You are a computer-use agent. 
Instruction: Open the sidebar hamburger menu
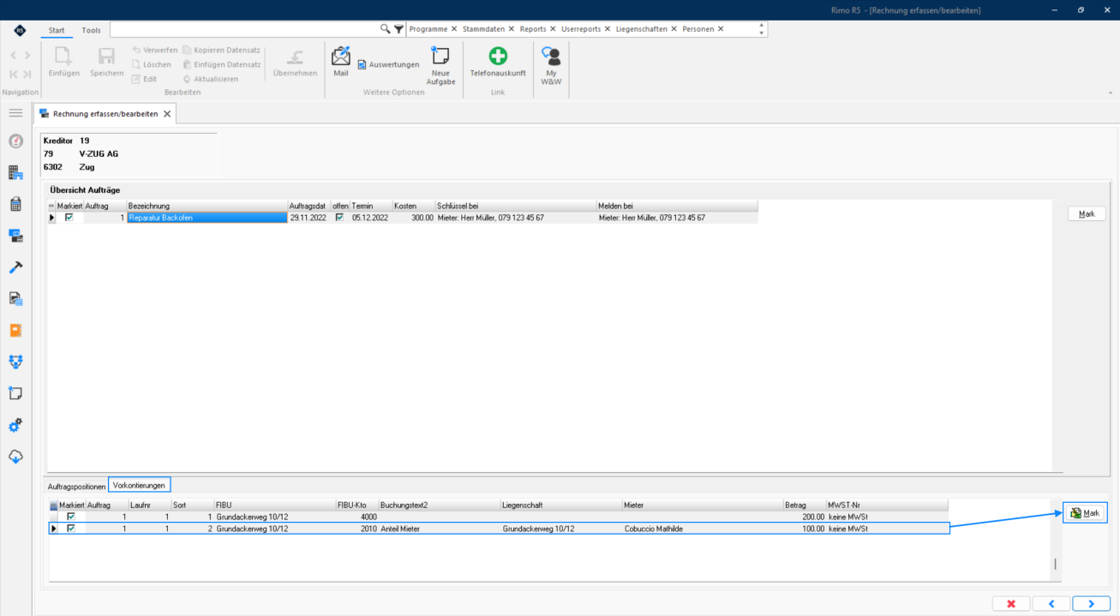tap(15, 113)
